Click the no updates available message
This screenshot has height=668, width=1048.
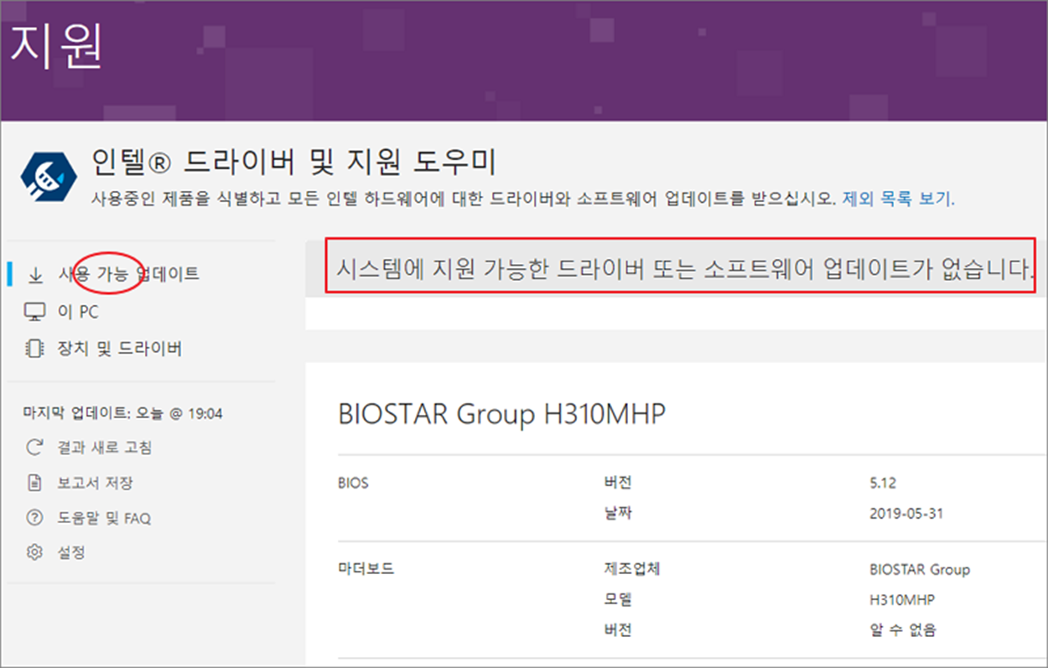point(686,269)
